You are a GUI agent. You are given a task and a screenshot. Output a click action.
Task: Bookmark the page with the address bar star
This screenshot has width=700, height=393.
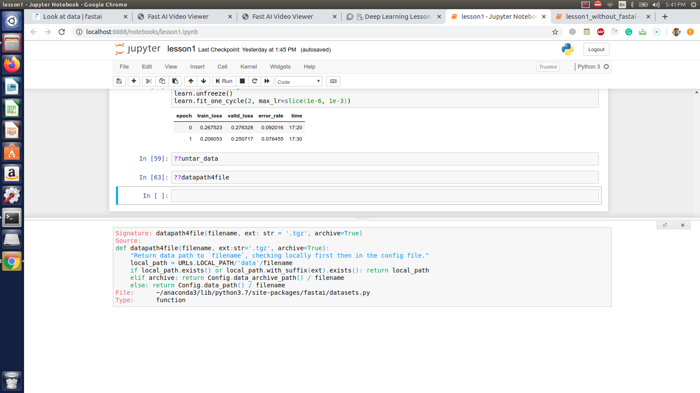555,32
